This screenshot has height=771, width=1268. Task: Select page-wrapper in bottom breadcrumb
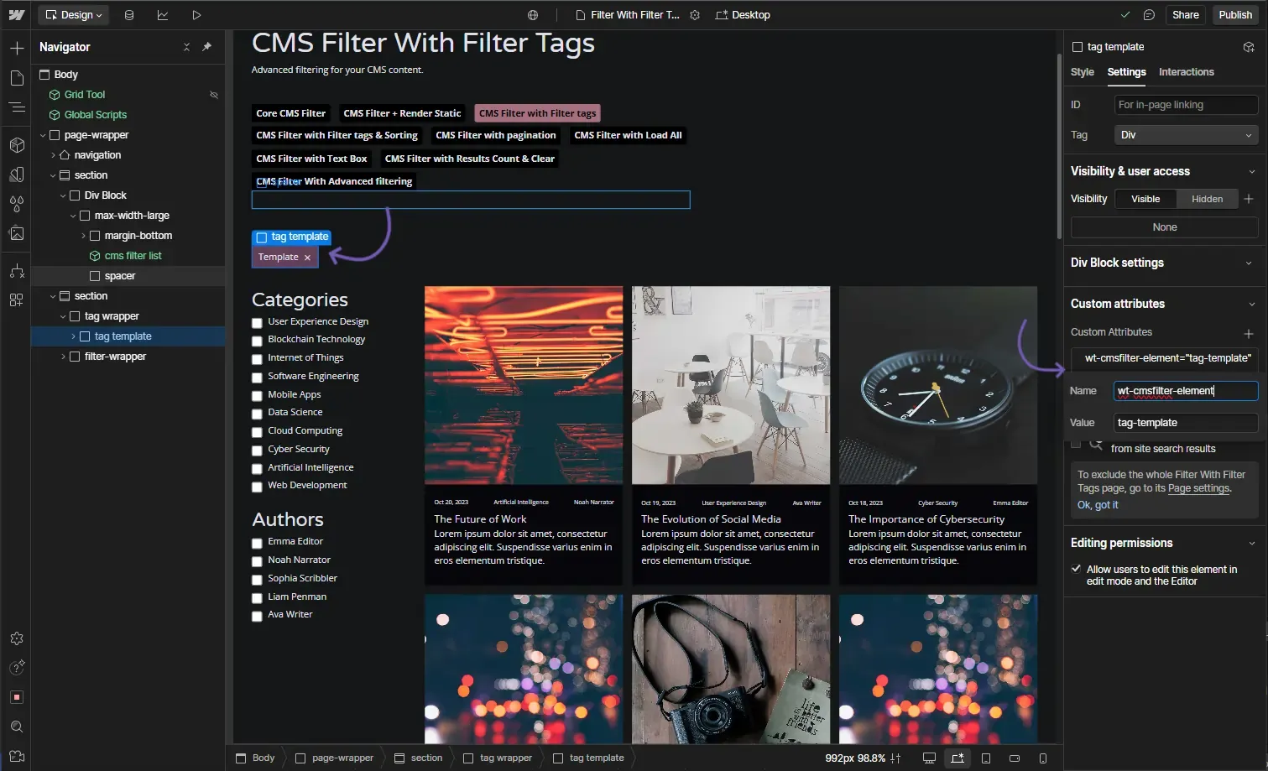[334, 758]
